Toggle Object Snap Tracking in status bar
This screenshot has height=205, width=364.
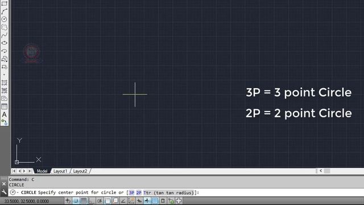coord(123,200)
